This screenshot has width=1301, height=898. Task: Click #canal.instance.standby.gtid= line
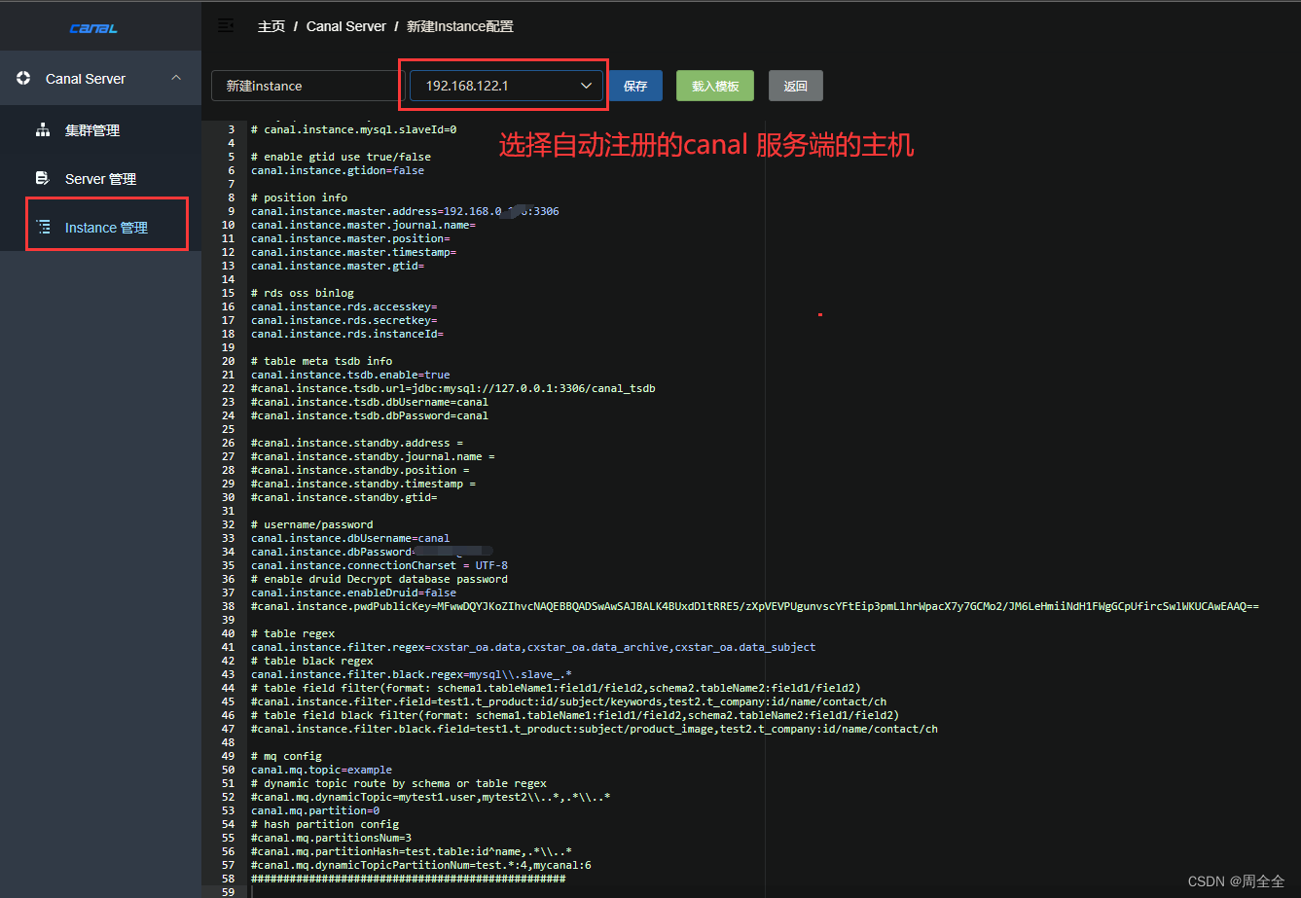(x=343, y=497)
